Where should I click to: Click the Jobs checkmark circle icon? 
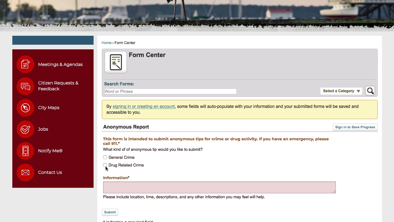(x=25, y=129)
